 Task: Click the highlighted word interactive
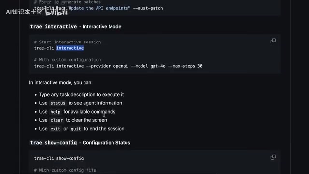coord(70,48)
